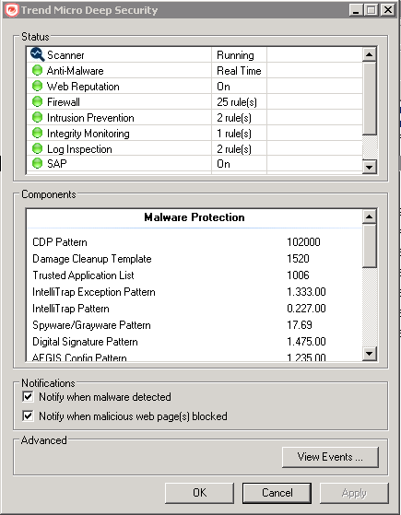Screen dimensions: 401x515
Task: Toggle Notify when malicious web page(s) blocked
Action: [28, 416]
